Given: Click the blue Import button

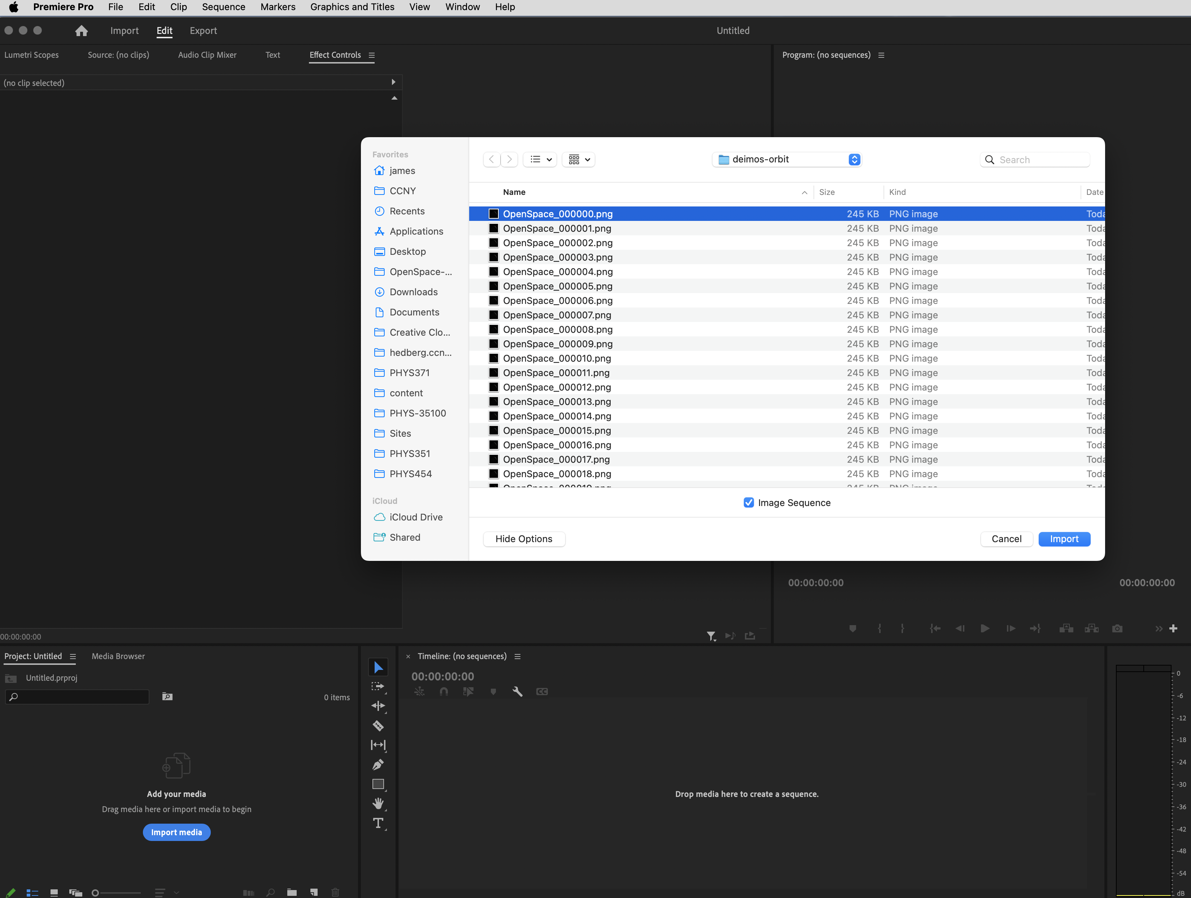Looking at the screenshot, I should [x=1063, y=539].
